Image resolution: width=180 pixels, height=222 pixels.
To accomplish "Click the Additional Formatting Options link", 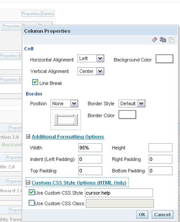I will [x=68, y=136].
